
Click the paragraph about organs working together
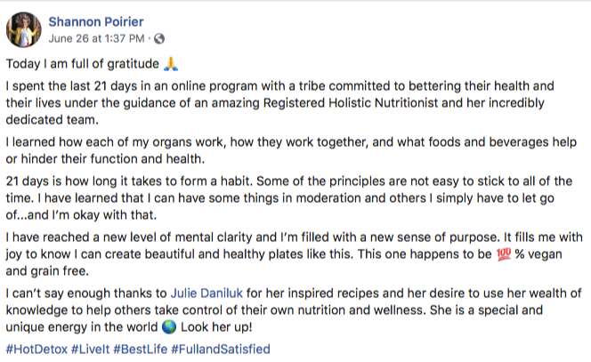(x=291, y=150)
